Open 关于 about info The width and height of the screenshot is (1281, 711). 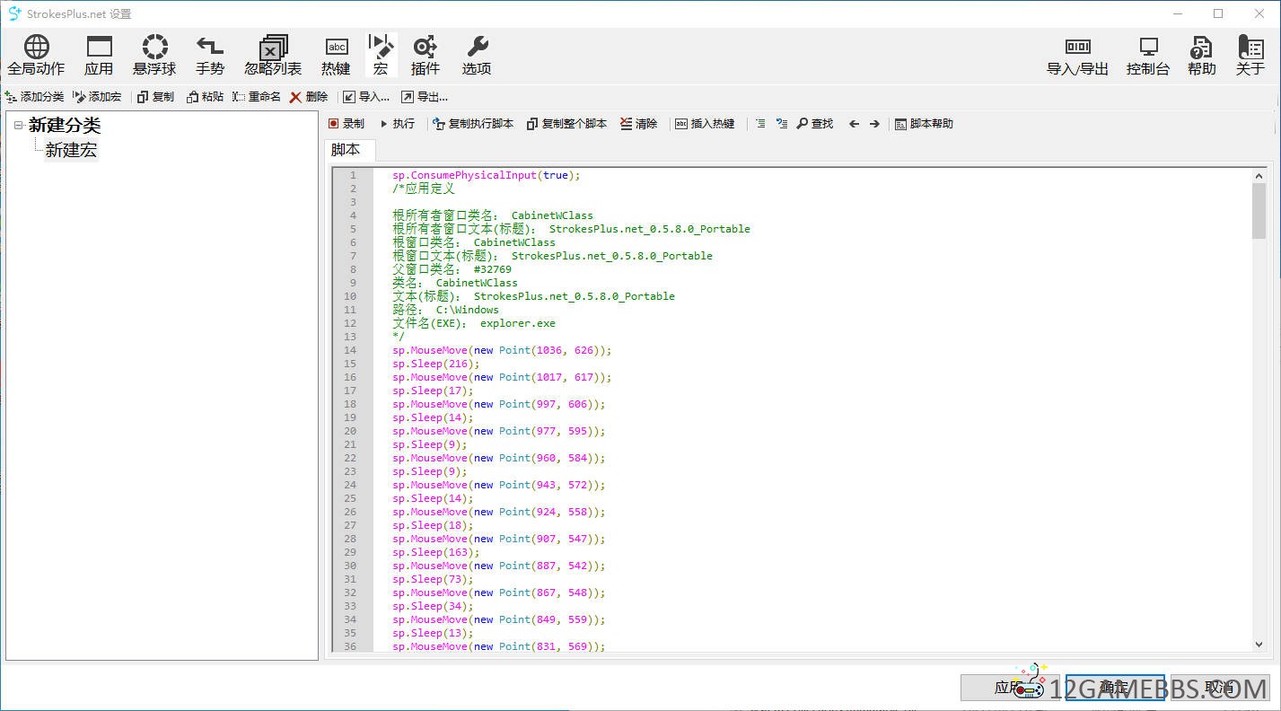[1250, 55]
